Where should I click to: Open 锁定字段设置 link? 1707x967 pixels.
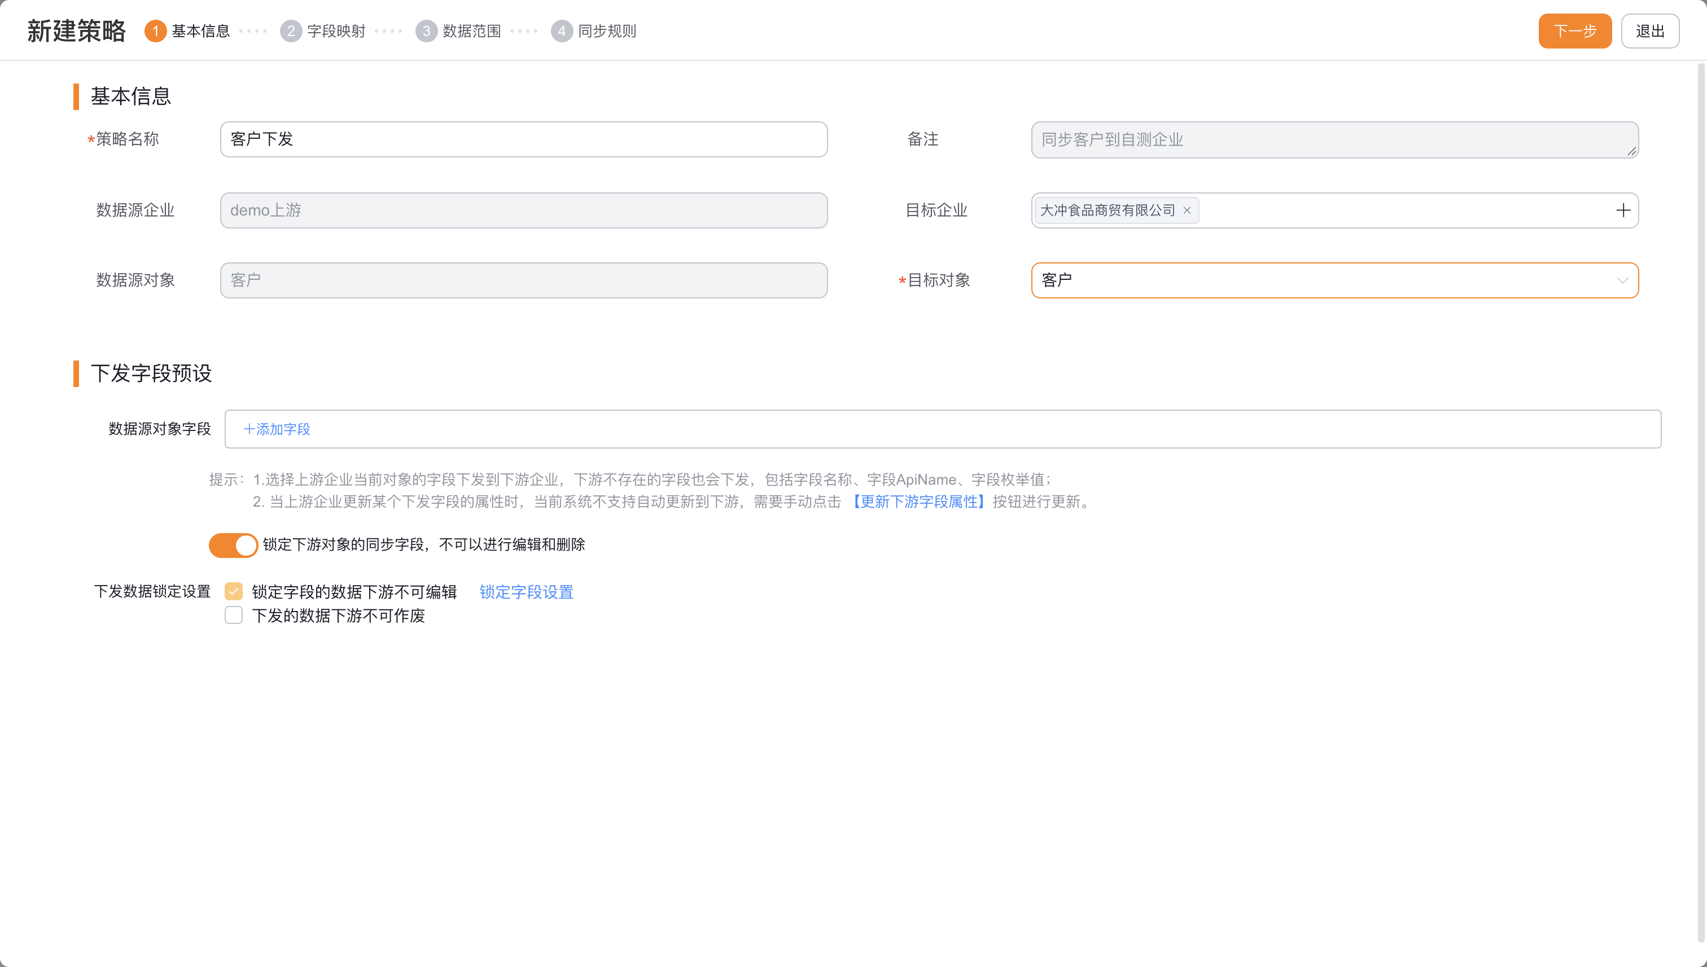tap(526, 592)
